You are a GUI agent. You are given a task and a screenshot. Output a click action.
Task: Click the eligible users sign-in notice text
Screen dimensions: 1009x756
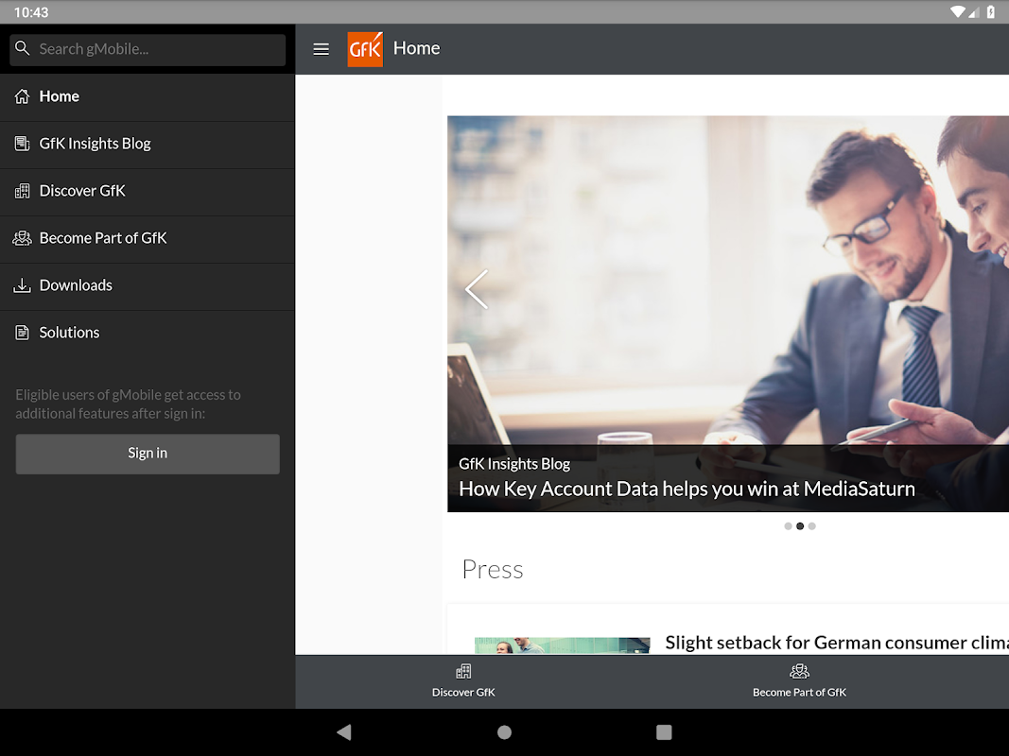coord(128,404)
